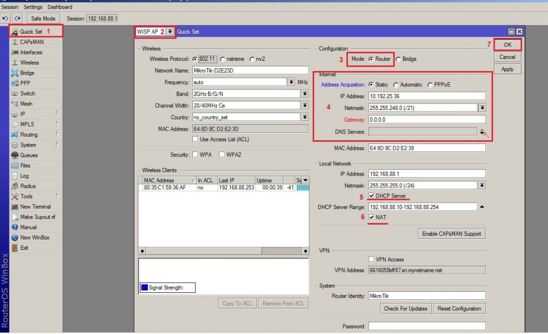Click Signal Strength blue color swatch
The image size is (548, 334).
(x=144, y=287)
